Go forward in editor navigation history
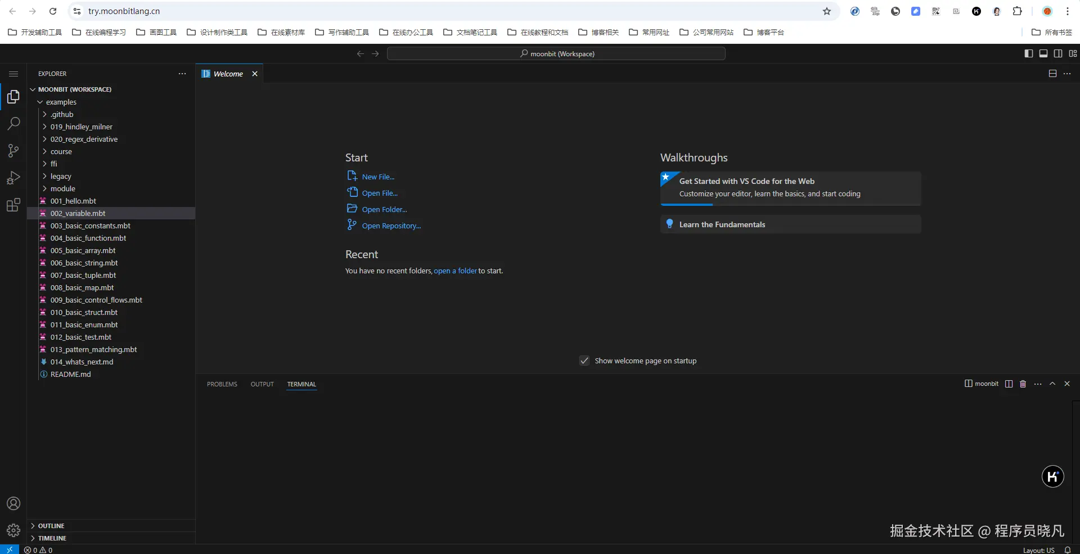Viewport: 1080px width, 554px height. [x=375, y=53]
